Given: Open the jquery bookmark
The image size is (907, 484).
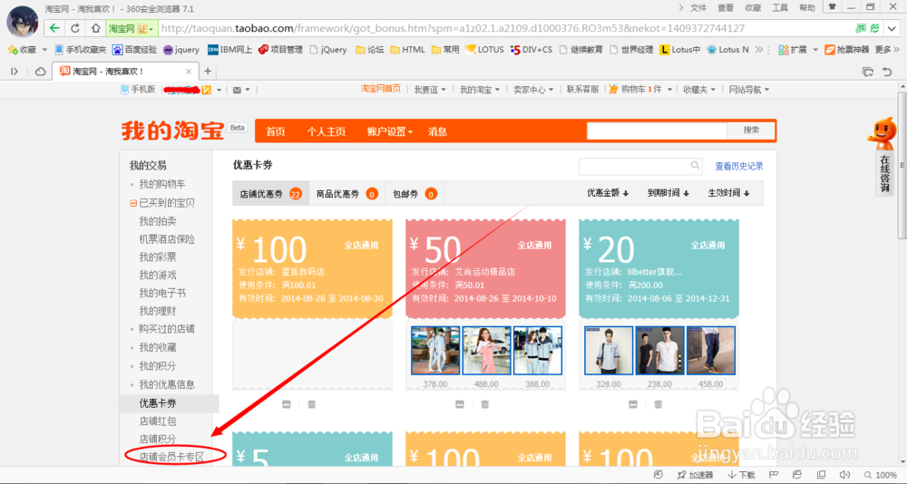Looking at the screenshot, I should point(181,50).
